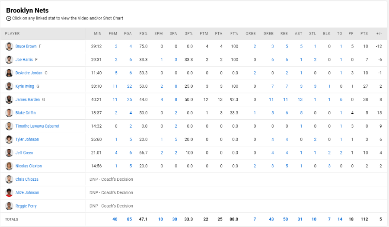The width and height of the screenshot is (389, 227).
Task: View James Harden's 25 field goal attempts
Action: pos(129,99)
